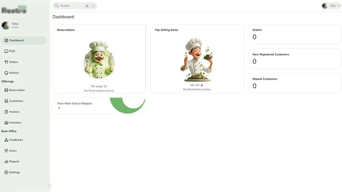Open the Invoices document icon
The height and width of the screenshot is (192, 342).
coord(6,112)
